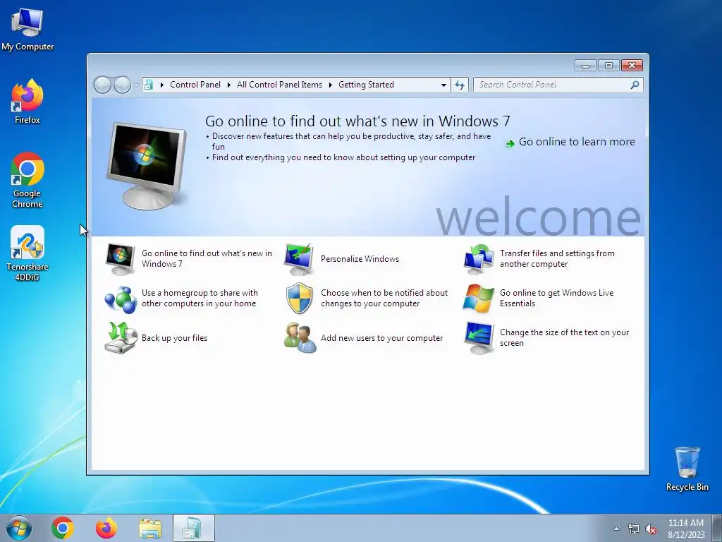The image size is (722, 542).
Task: Expand the arrow before Control Panel breadcrumb
Action: pyautogui.click(x=161, y=85)
